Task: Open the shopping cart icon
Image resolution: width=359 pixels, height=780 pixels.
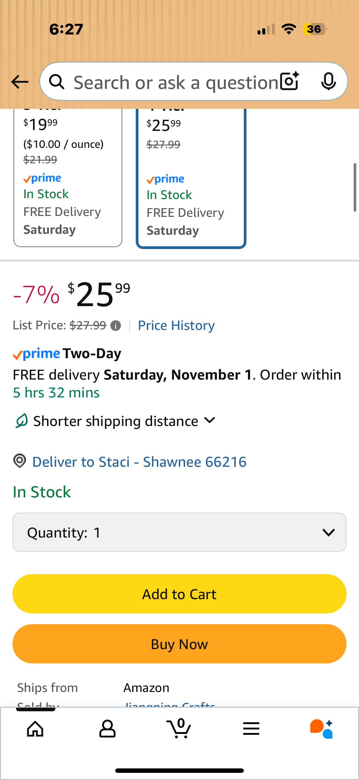Action: coord(179,729)
